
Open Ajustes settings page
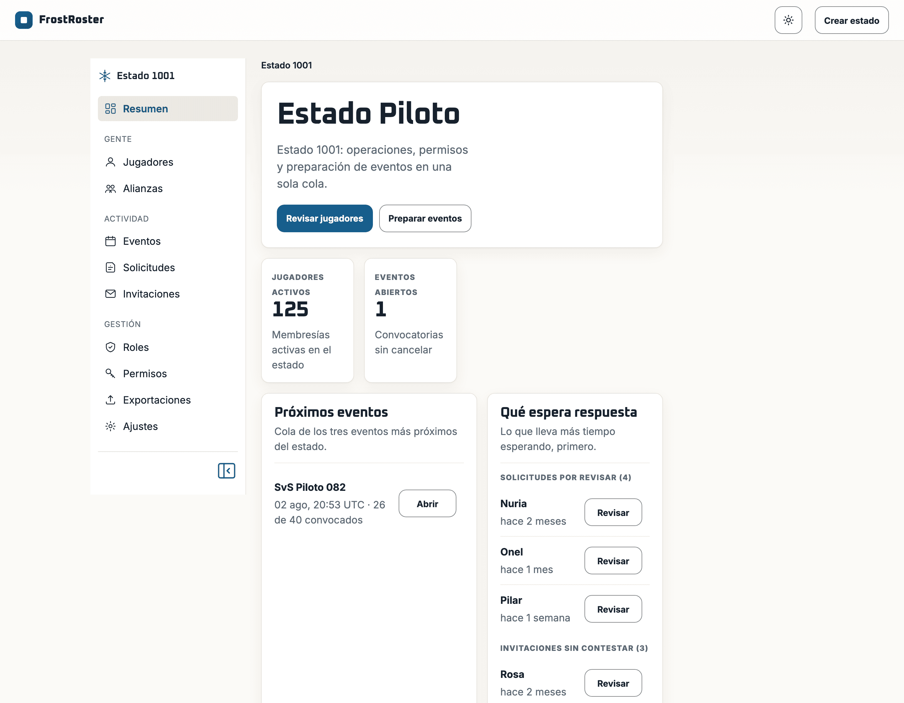point(168,427)
